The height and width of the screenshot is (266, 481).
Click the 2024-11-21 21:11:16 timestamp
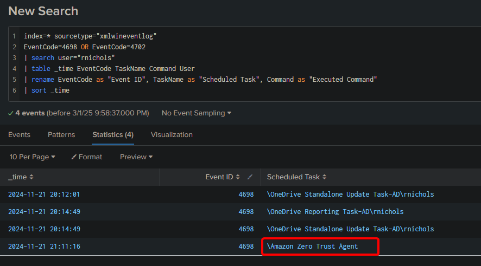tap(44, 246)
